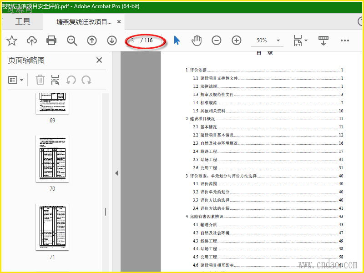
Task: Expand the fit page options arrow
Action: [306, 40]
